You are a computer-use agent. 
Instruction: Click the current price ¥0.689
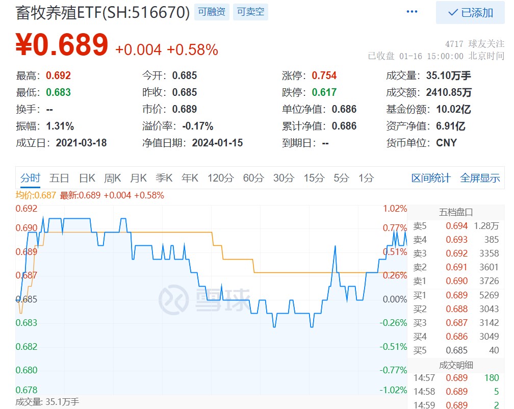coord(62,45)
